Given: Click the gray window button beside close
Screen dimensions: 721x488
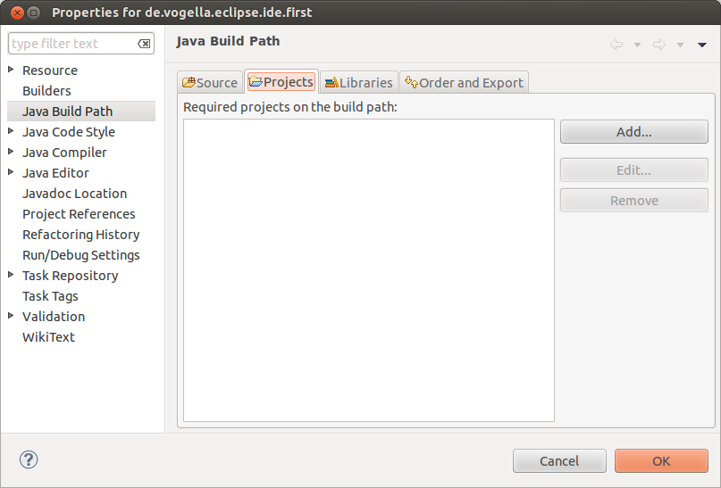Looking at the screenshot, I should [34, 12].
